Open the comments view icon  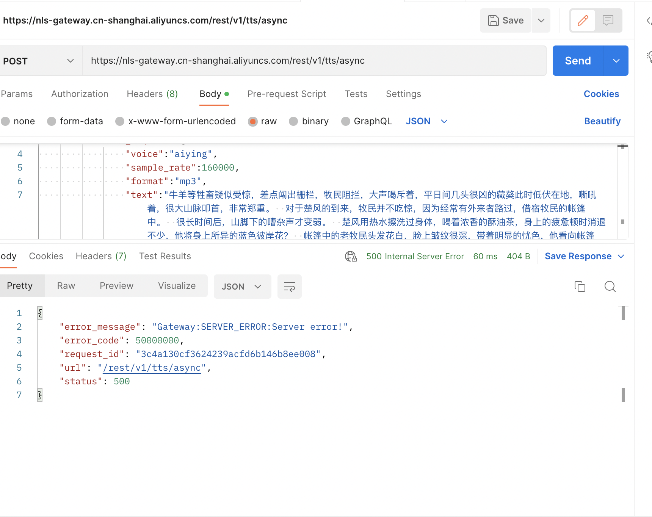[x=608, y=20]
